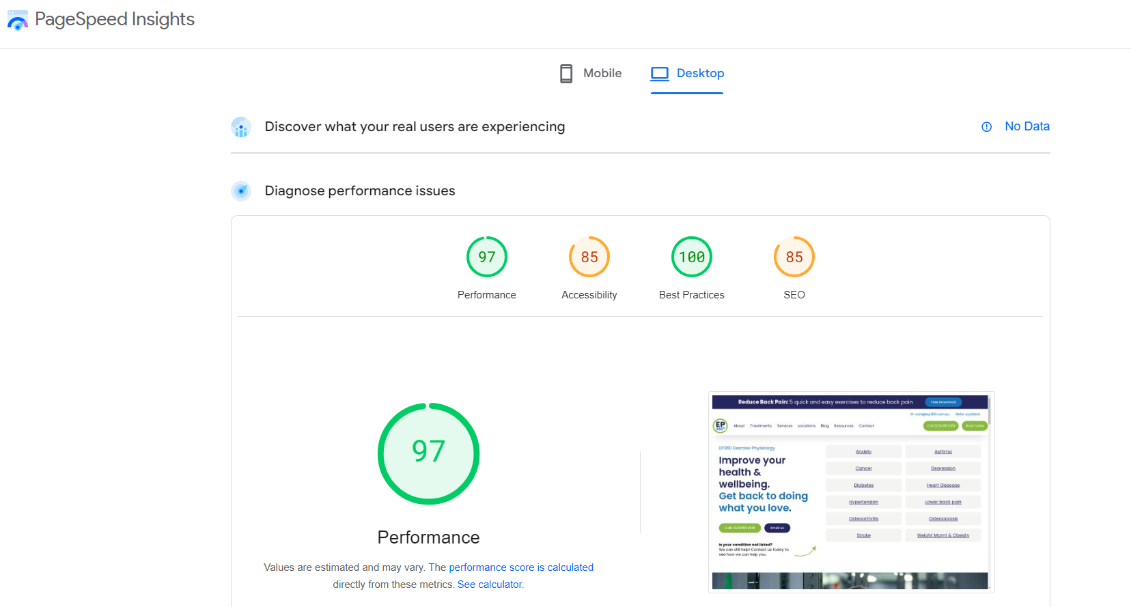The image size is (1131, 607).
Task: Switch to the Mobile tab
Action: (590, 73)
